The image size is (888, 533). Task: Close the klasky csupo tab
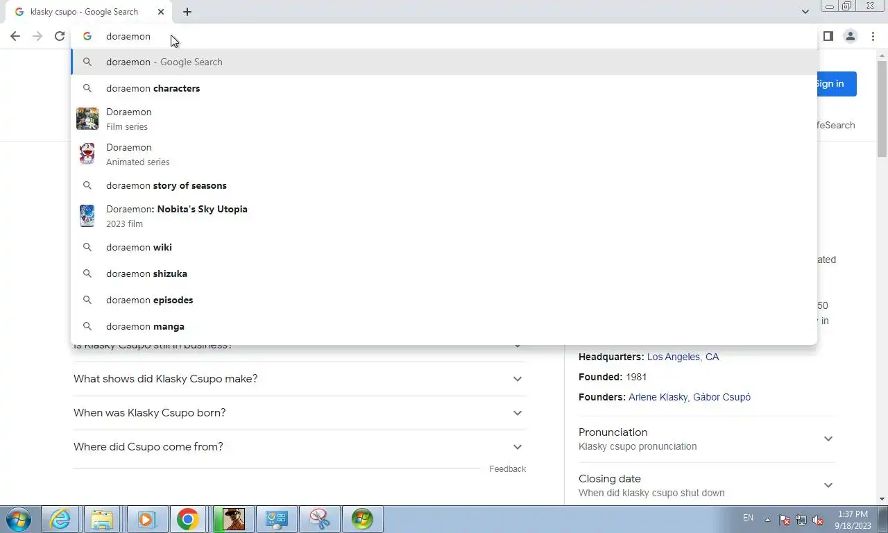[160, 12]
